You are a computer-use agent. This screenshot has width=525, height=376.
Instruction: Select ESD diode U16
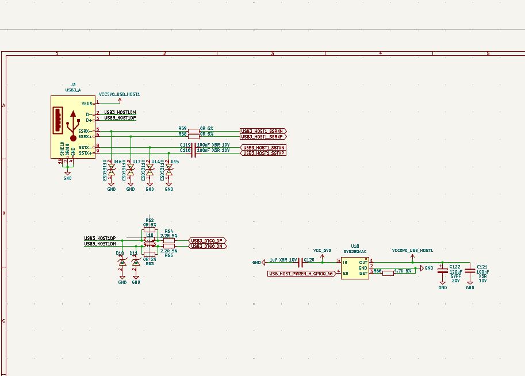click(111, 170)
